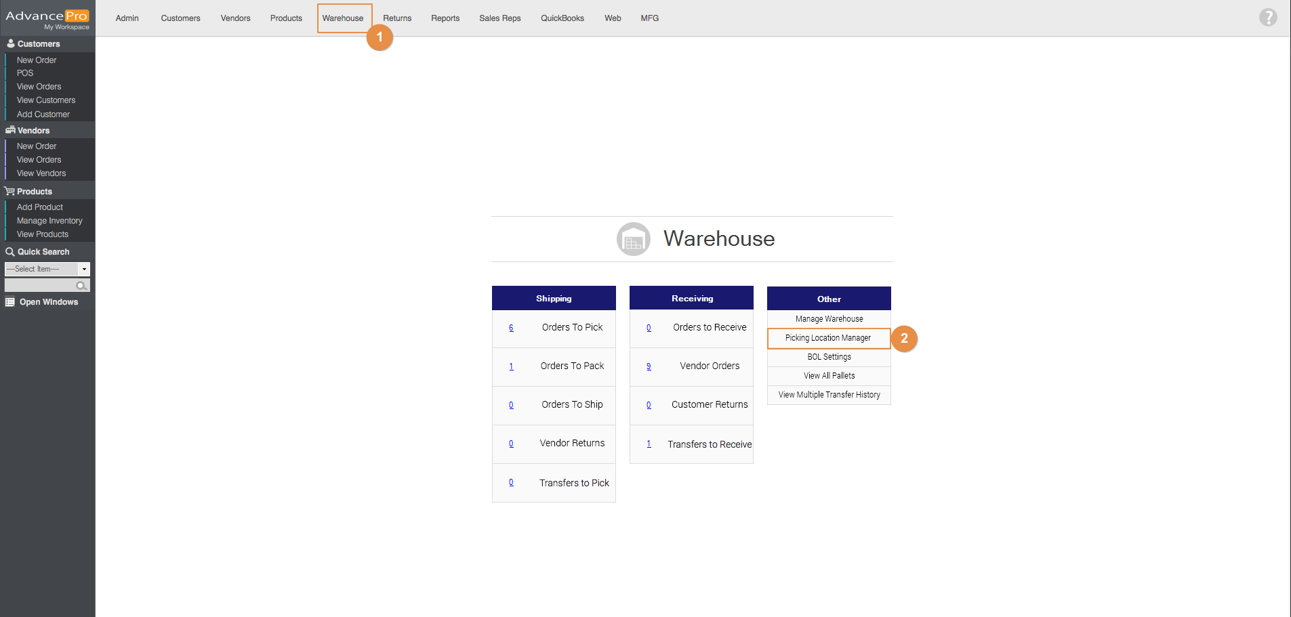This screenshot has height=617, width=1291.
Task: Open Picking Location Manager
Action: [828, 338]
